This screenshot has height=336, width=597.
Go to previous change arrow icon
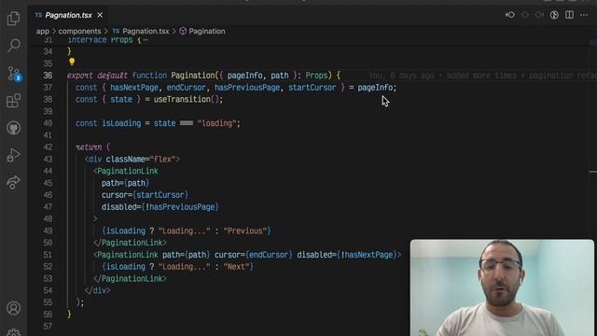pos(510,15)
